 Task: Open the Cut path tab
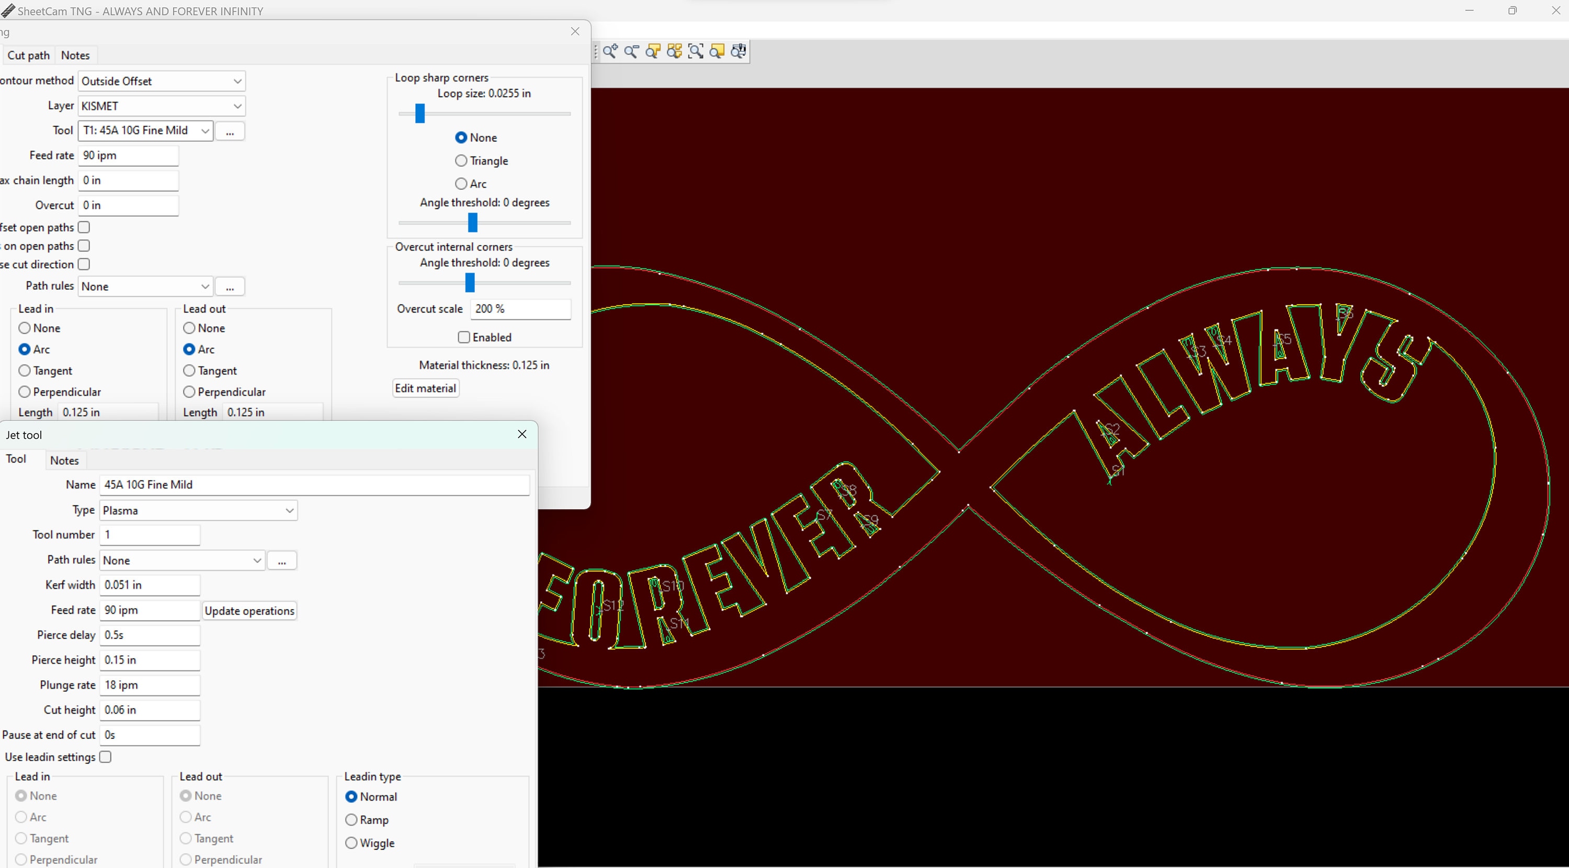pyautogui.click(x=28, y=55)
